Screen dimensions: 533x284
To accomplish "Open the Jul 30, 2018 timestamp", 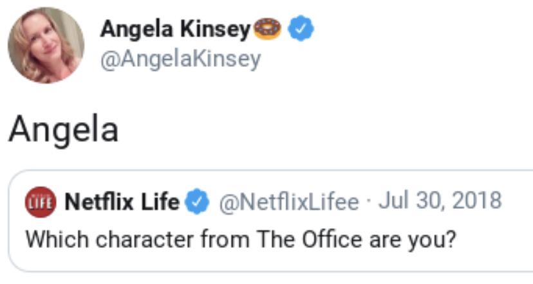I will pyautogui.click(x=440, y=201).
